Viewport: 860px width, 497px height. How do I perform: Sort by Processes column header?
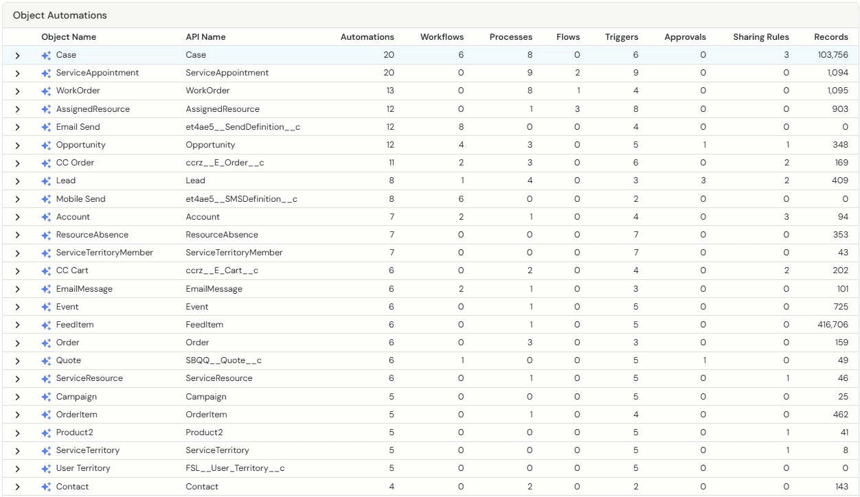click(511, 37)
